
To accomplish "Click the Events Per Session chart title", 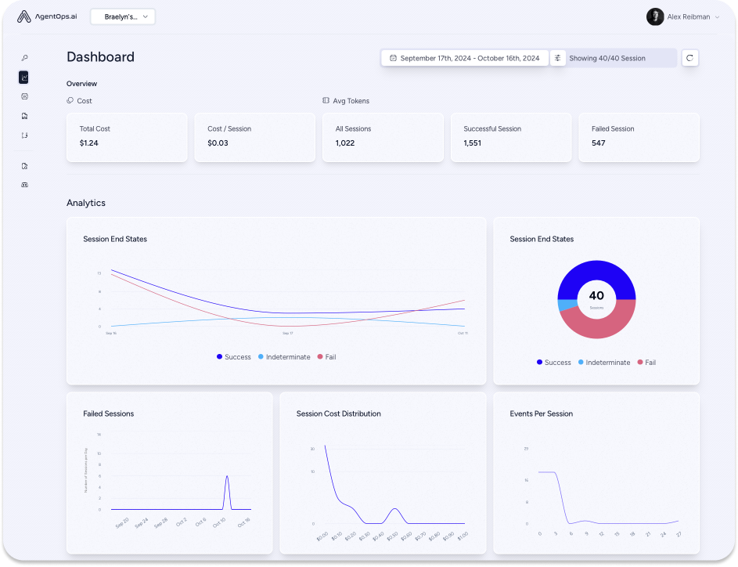I will tap(542, 414).
